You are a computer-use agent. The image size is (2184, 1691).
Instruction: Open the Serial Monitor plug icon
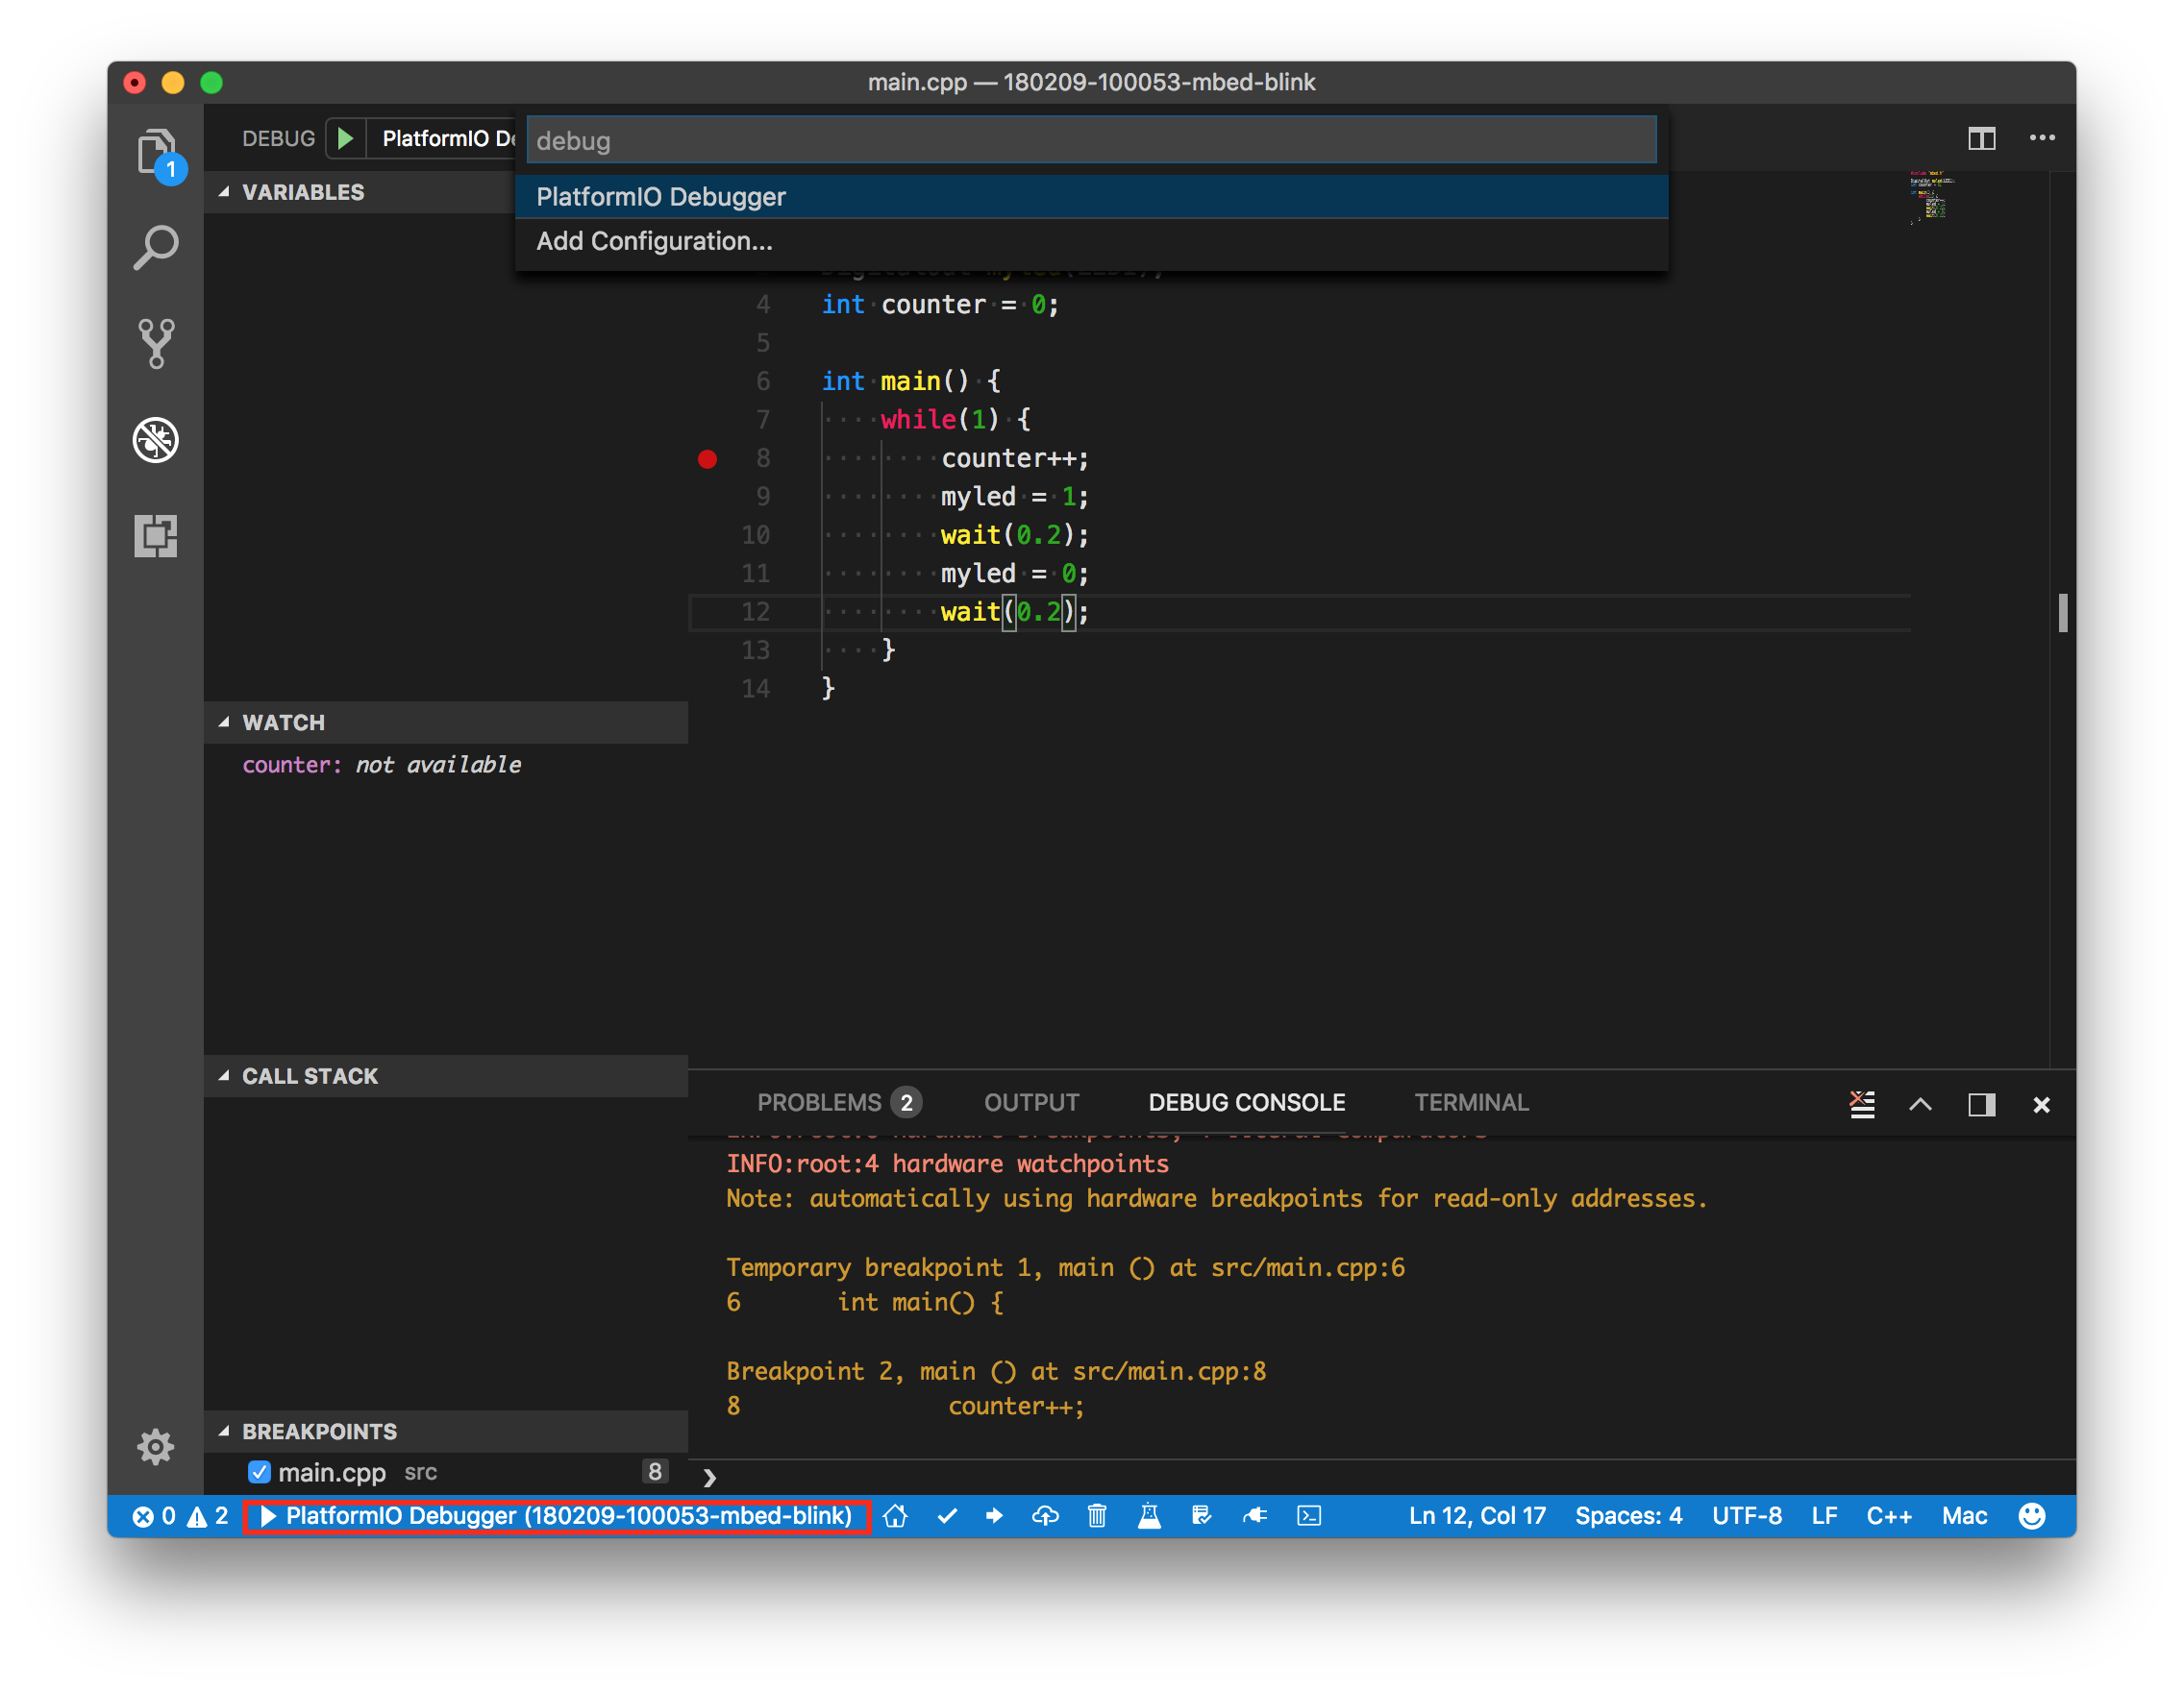point(1255,1516)
